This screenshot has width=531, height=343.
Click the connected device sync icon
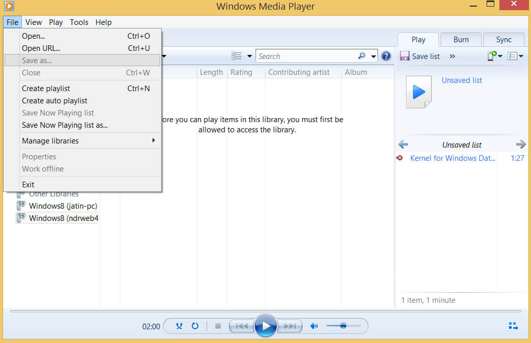(x=492, y=56)
